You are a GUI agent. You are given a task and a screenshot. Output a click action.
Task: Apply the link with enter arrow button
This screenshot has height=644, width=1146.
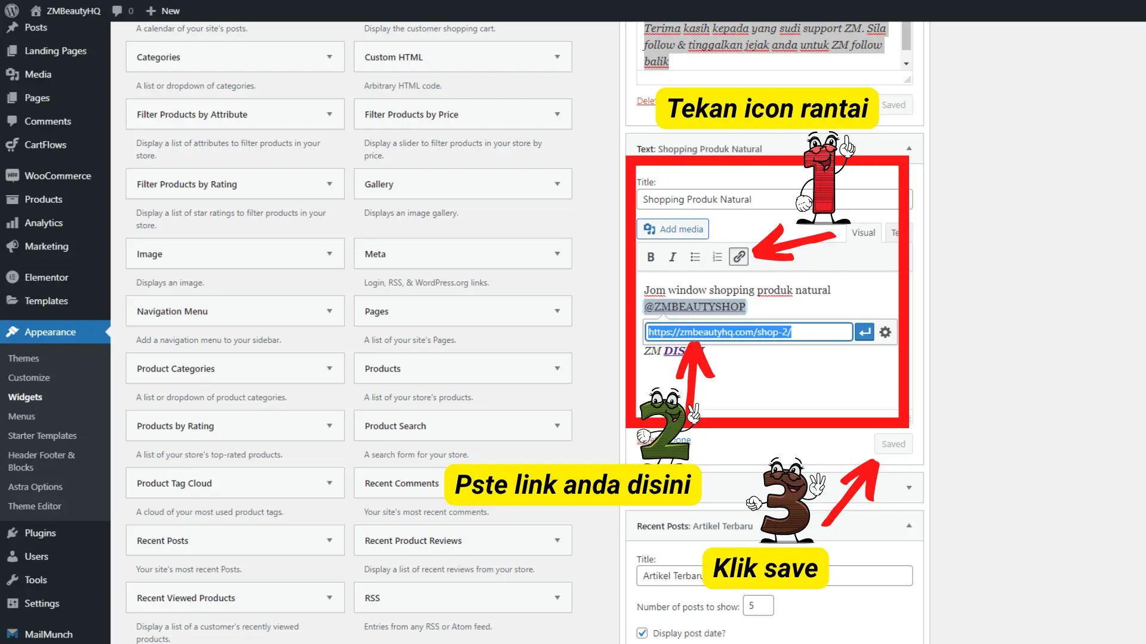click(865, 332)
